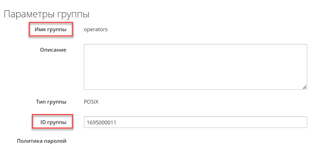This screenshot has width=318, height=149.
Task: Click the word группы in the page heading
Action: 74,15
